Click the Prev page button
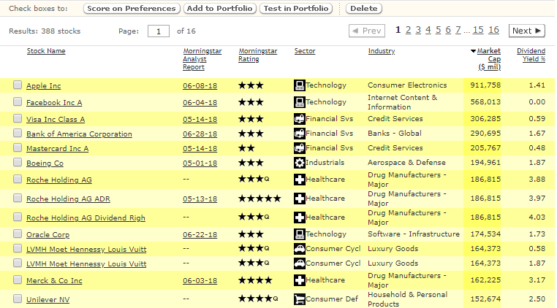557x308 pixels. (367, 31)
